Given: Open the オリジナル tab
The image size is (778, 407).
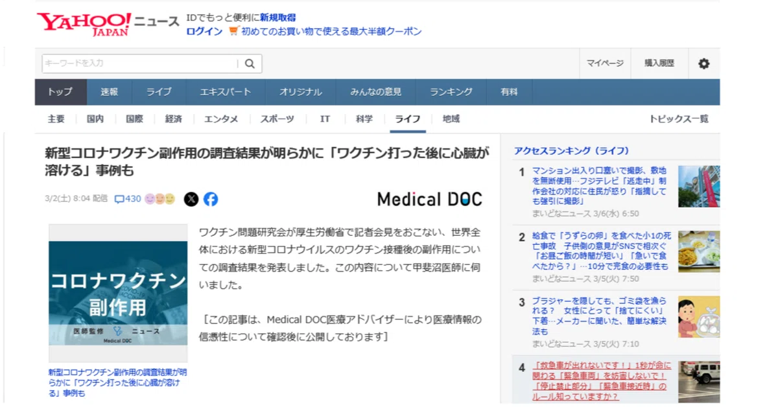Looking at the screenshot, I should (301, 92).
